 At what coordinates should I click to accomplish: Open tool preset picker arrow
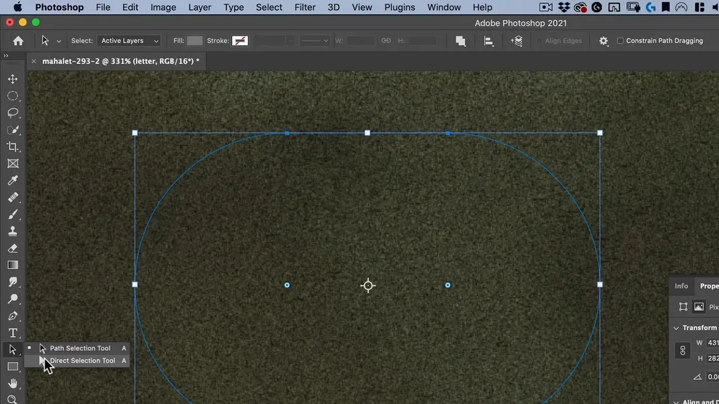coord(59,41)
